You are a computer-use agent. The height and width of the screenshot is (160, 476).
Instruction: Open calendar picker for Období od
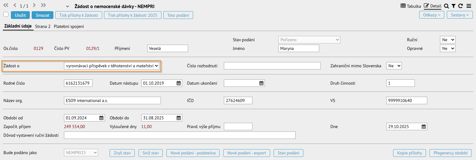(101, 118)
